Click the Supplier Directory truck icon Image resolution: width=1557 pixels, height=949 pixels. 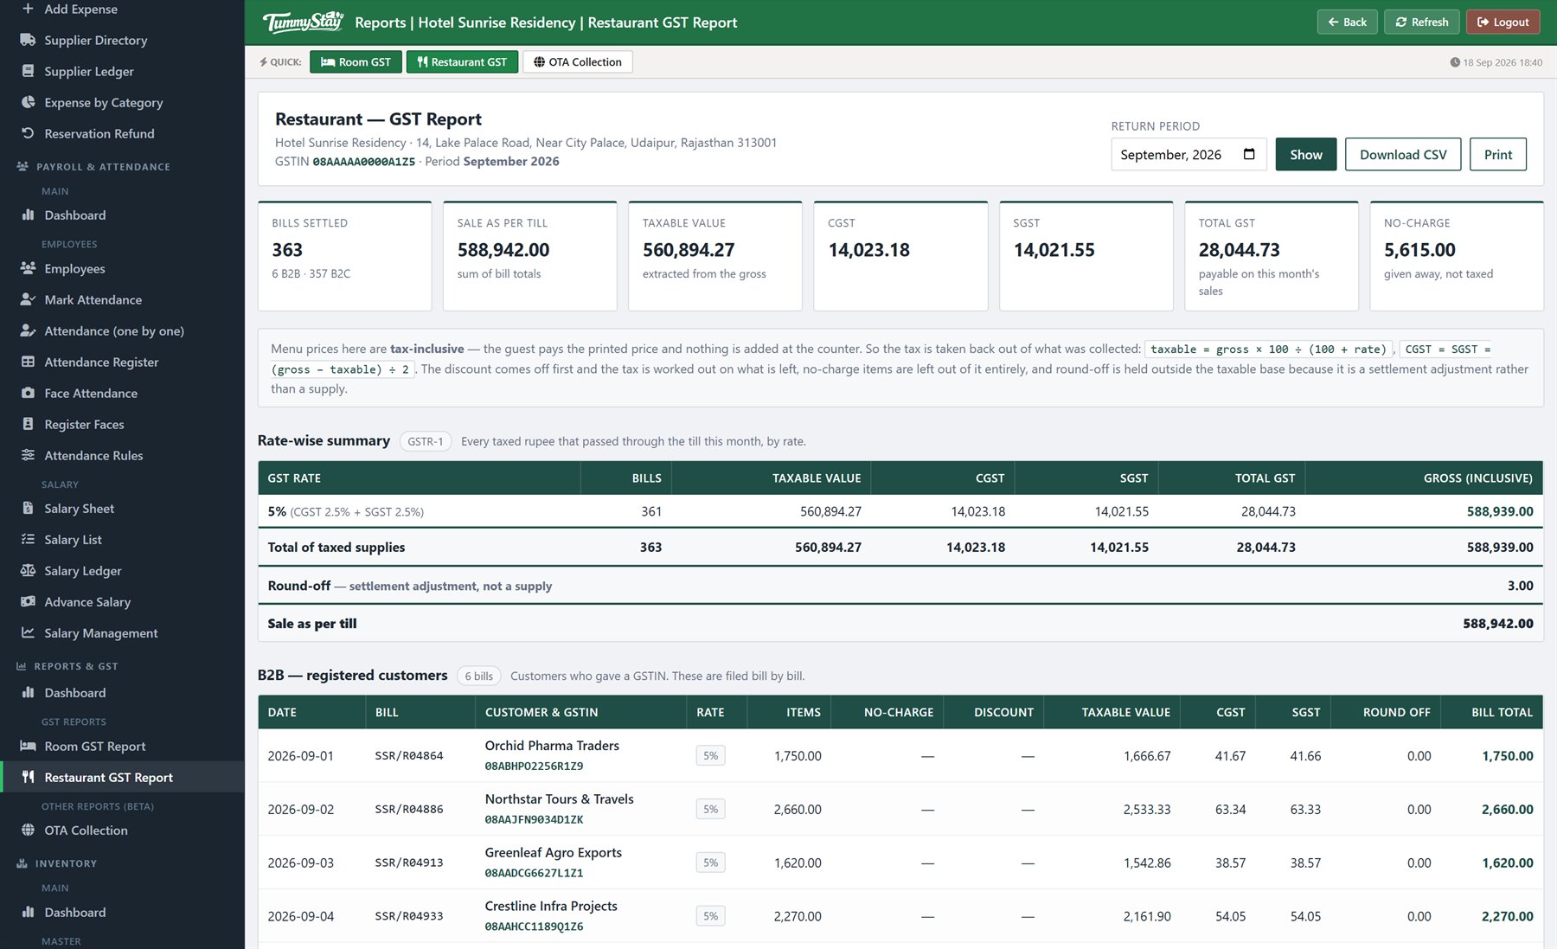[28, 40]
